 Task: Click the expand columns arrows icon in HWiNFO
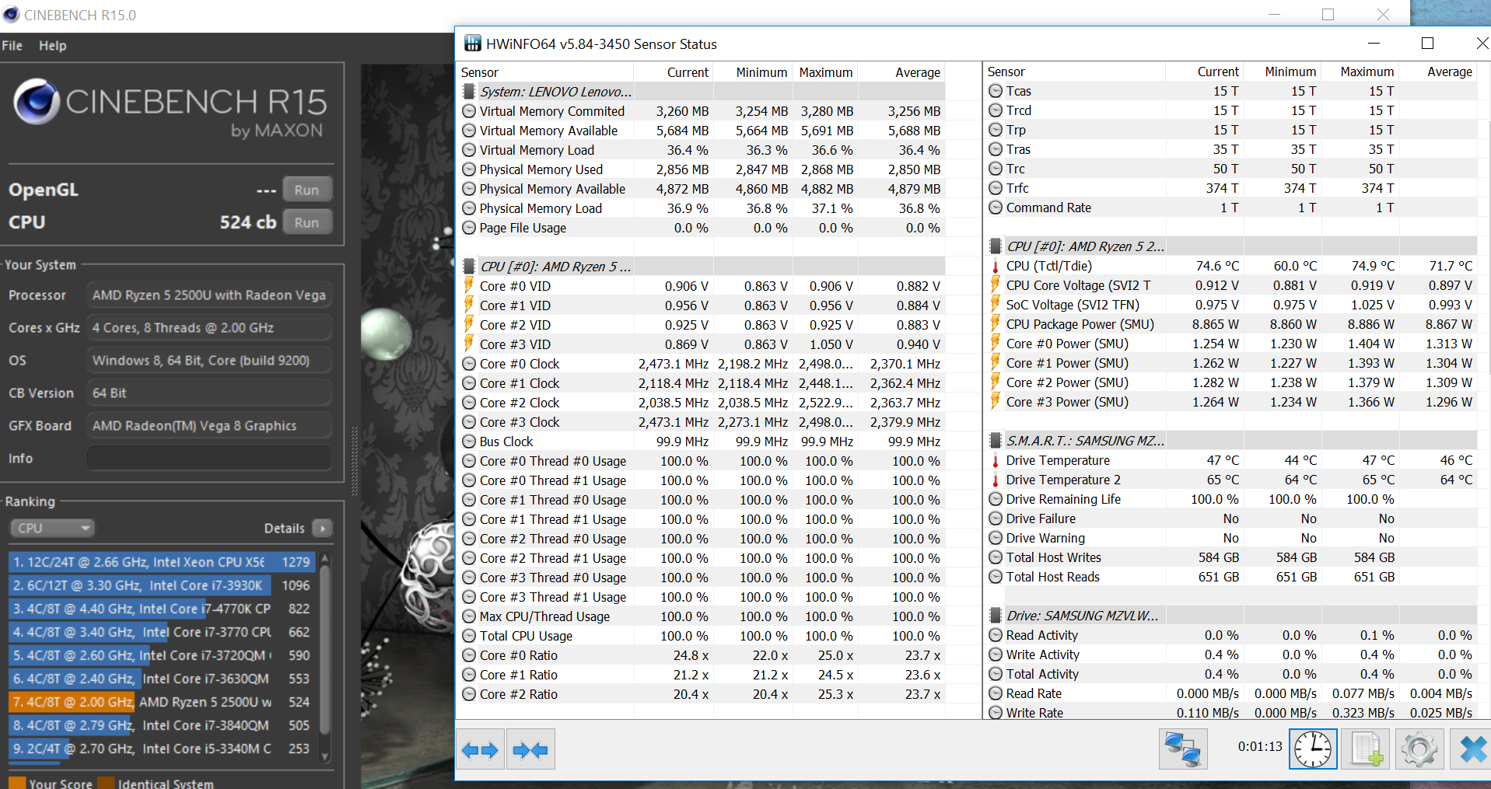[x=480, y=750]
